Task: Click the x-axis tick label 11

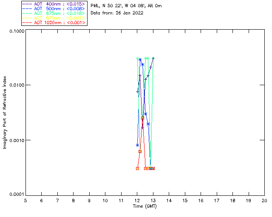Action: point(121,200)
